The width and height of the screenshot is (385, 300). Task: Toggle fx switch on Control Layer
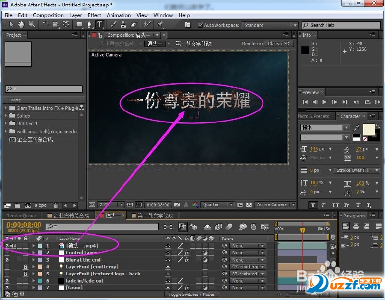click(187, 253)
